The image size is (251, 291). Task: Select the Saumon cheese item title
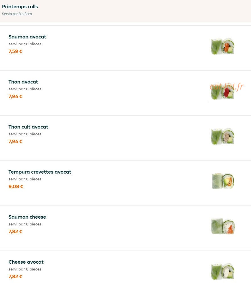point(27,217)
